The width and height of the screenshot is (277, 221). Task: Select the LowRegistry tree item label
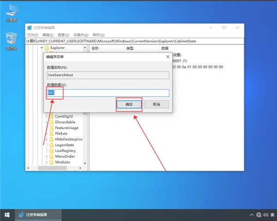click(x=65, y=151)
